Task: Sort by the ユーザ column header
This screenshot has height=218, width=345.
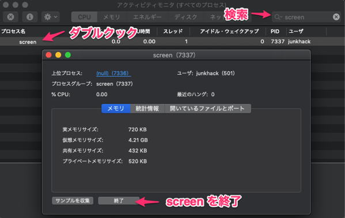Action: [x=296, y=32]
